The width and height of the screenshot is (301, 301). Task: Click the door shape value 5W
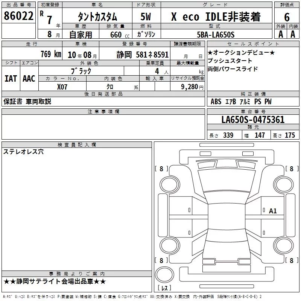146,17
